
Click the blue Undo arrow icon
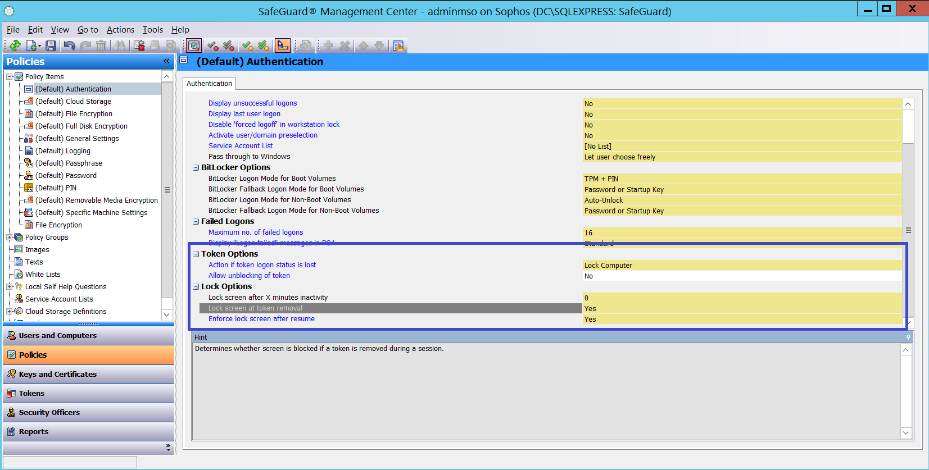tap(69, 45)
